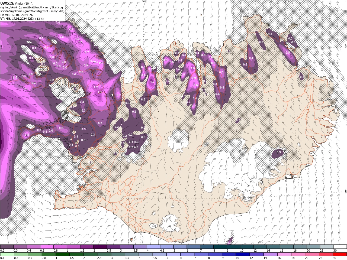Select the 'rigning/skúrir' legend description line
The width and height of the screenshot is (347, 260).
pyautogui.click(x=32, y=7)
